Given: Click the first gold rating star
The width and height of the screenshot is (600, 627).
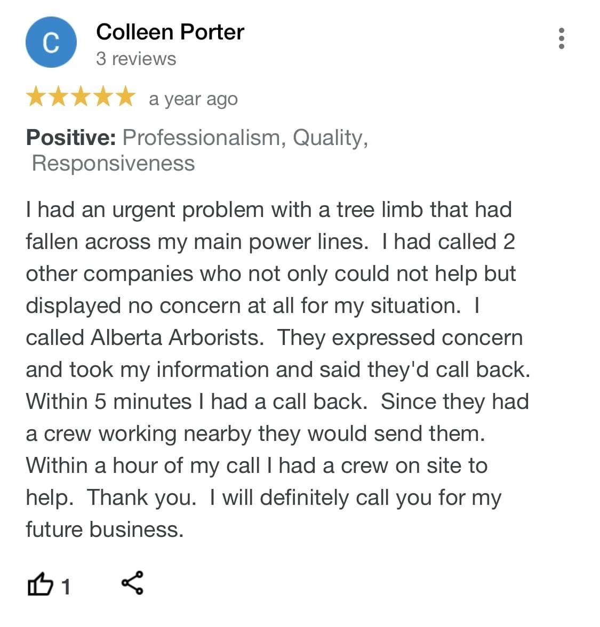Looking at the screenshot, I should [x=36, y=98].
